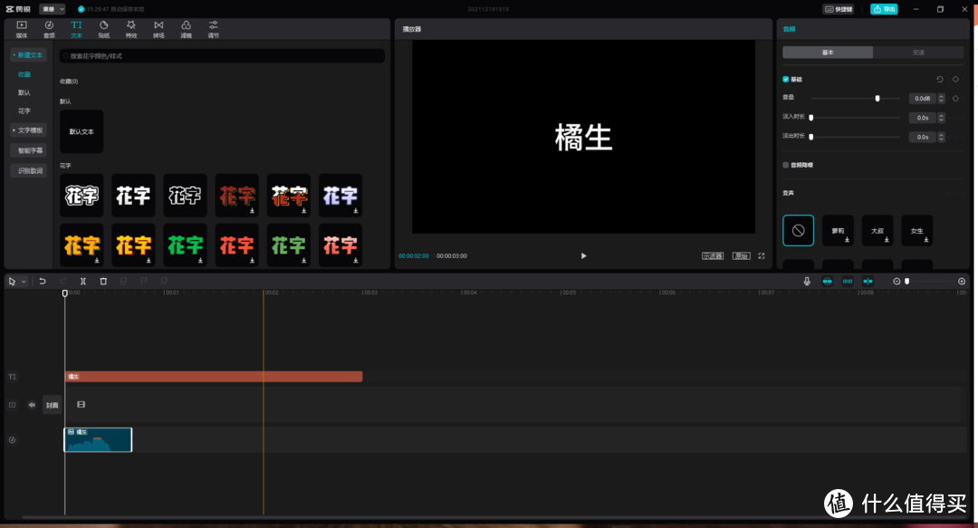Open the 菜单 menu dropdown
Viewport: 978px width, 528px height.
pyautogui.click(x=53, y=9)
